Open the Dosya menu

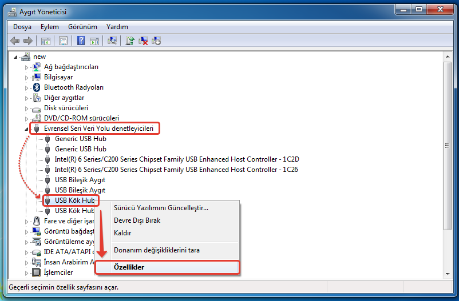pos(22,27)
